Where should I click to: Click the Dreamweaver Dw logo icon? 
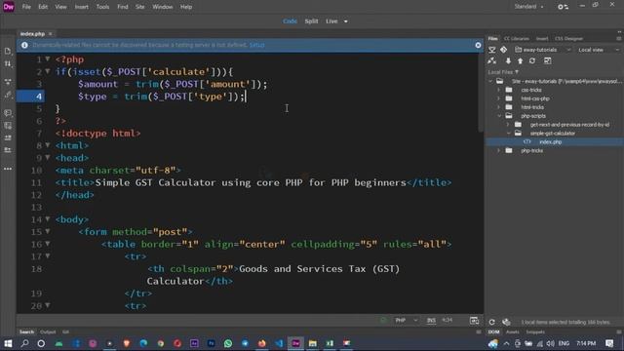tap(9, 7)
